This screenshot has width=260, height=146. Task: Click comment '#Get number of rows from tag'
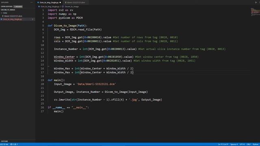(135, 37)
